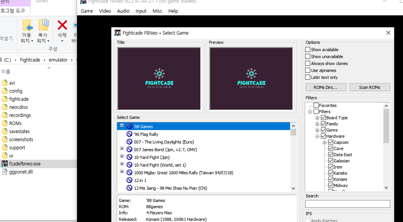Click the status icon beside 1000 Miglia
The image size is (403, 222).
(x=129, y=172)
